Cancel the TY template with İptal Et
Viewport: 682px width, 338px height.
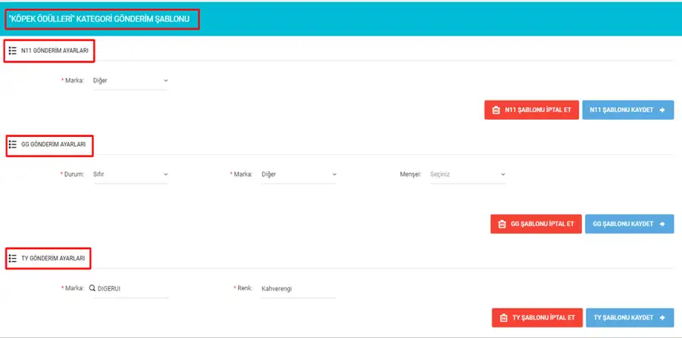pos(537,318)
